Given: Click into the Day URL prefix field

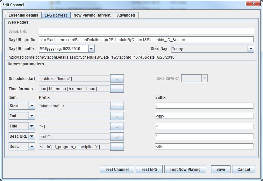Looking at the screenshot, I should (x=146, y=40).
